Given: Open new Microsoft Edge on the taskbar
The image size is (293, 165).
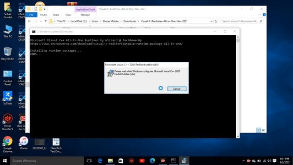Looking at the screenshot, I should pyautogui.click(x=152, y=161).
